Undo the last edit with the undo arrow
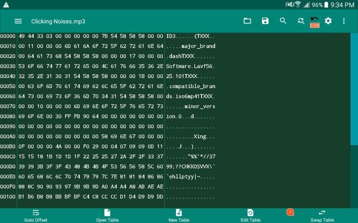The width and height of the screenshot is (358, 223). coord(315,20)
